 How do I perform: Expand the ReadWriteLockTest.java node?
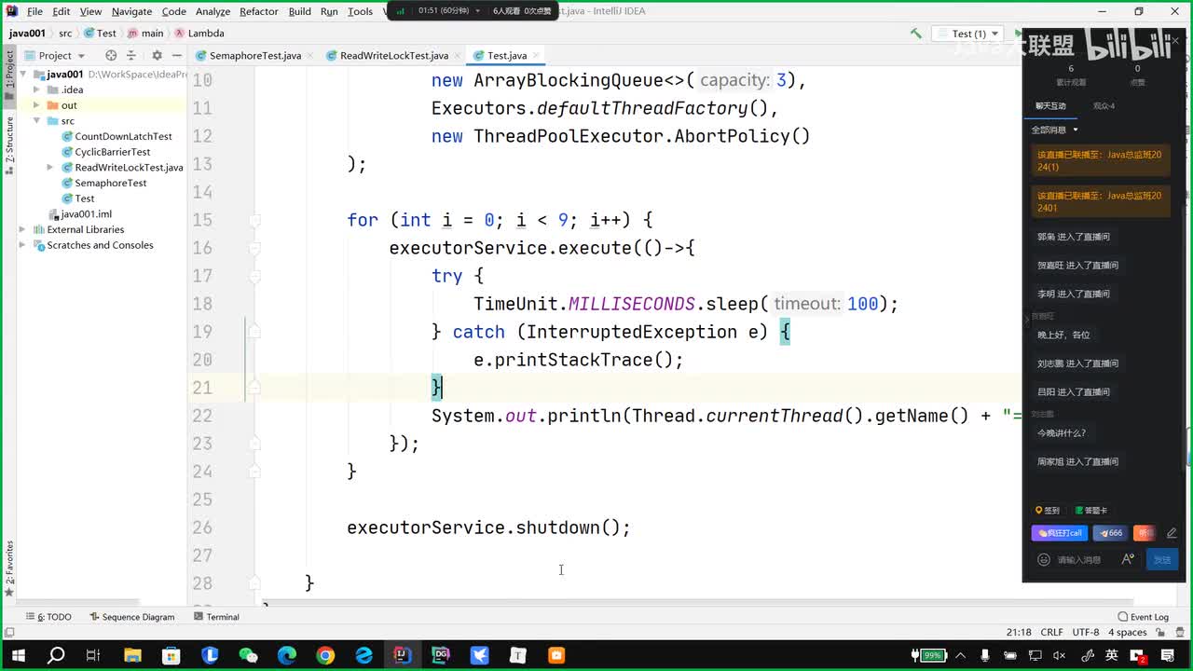[x=49, y=168]
